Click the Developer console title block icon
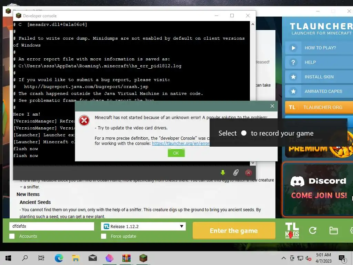Viewport: 353px width, 265px height. point(19,16)
